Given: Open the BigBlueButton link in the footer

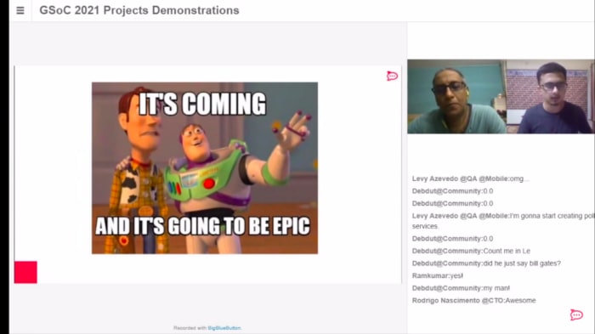Looking at the screenshot, I should pos(224,328).
